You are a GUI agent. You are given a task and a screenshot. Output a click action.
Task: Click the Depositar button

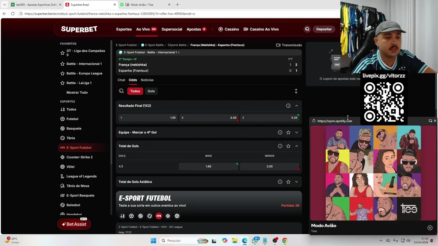click(324, 29)
